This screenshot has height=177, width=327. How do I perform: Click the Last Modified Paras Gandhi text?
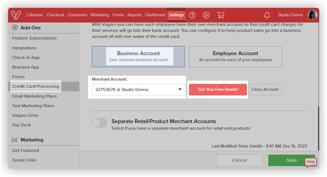[x=259, y=146]
